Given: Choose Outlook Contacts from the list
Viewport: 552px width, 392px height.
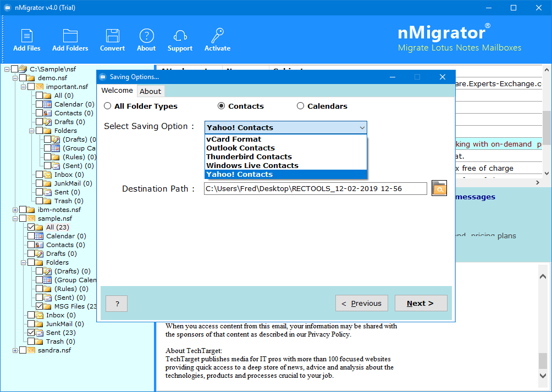Looking at the screenshot, I should (286, 148).
